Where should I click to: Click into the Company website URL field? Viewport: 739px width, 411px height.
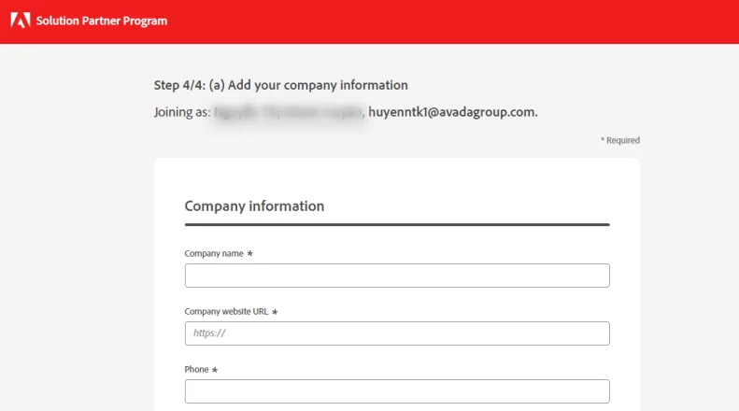[397, 333]
